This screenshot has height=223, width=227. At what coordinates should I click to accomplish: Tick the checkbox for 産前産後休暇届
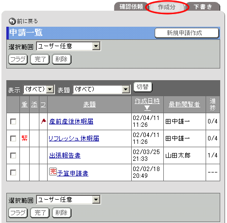pyautogui.click(x=13, y=121)
